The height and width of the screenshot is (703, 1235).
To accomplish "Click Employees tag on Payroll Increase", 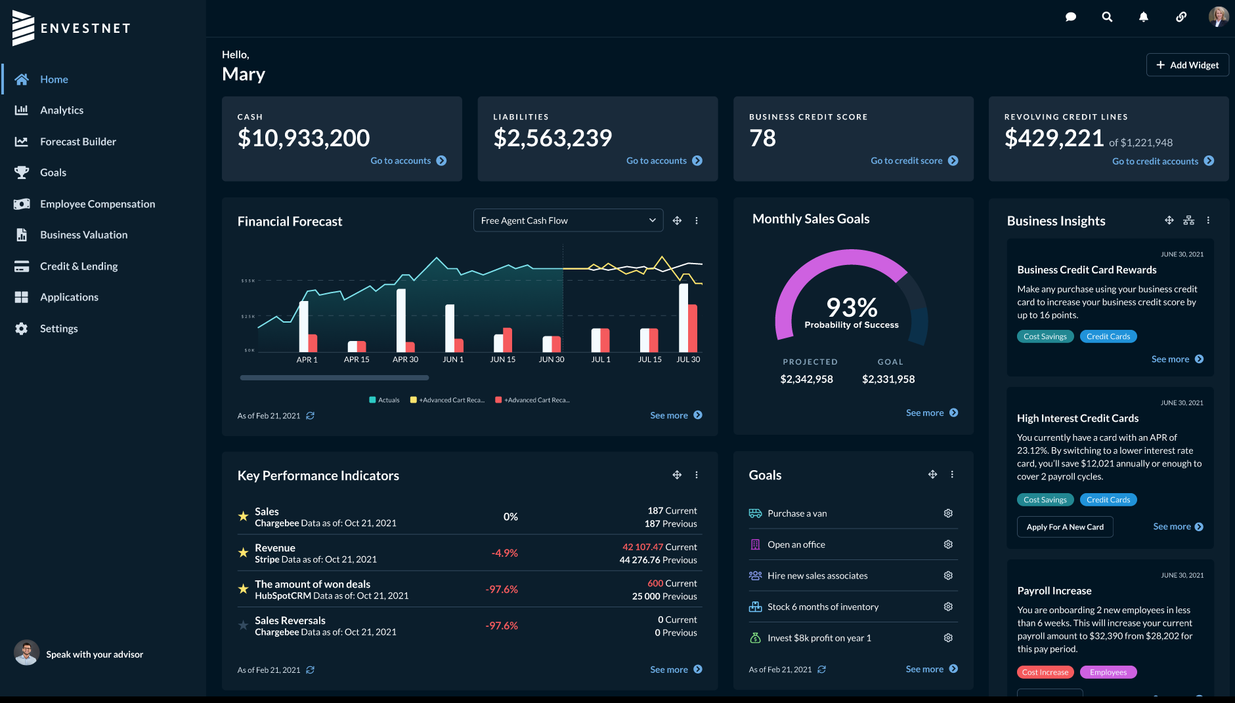I will (x=1108, y=672).
